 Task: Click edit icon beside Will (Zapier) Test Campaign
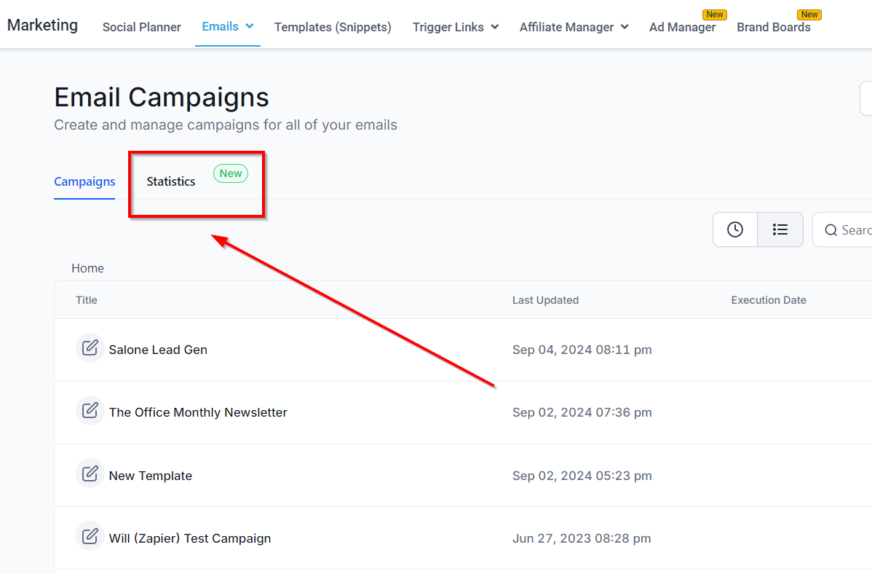click(90, 537)
